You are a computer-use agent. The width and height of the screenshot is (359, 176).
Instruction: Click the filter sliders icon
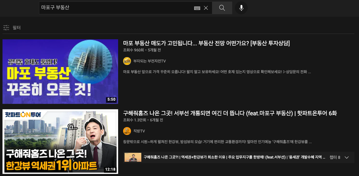pyautogui.click(x=6, y=28)
